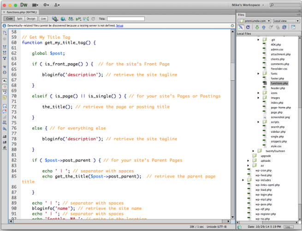Click the multiscreen preview icon
The height and width of the screenshot is (231, 302).
tap(55, 19)
